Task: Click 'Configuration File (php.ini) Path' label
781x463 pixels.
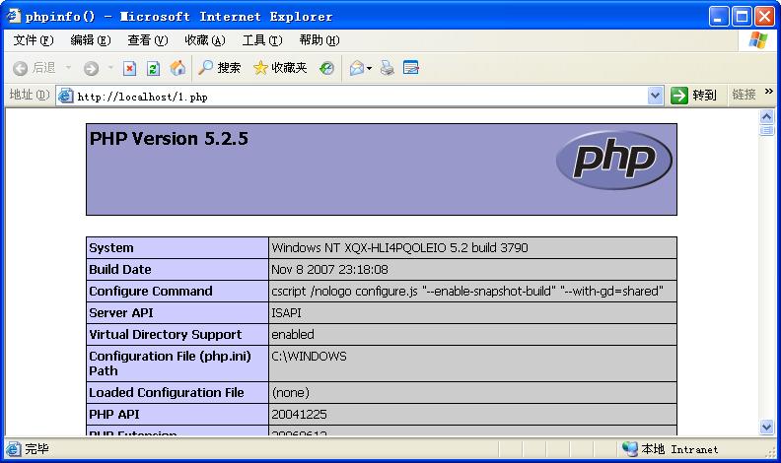Action: point(170,364)
